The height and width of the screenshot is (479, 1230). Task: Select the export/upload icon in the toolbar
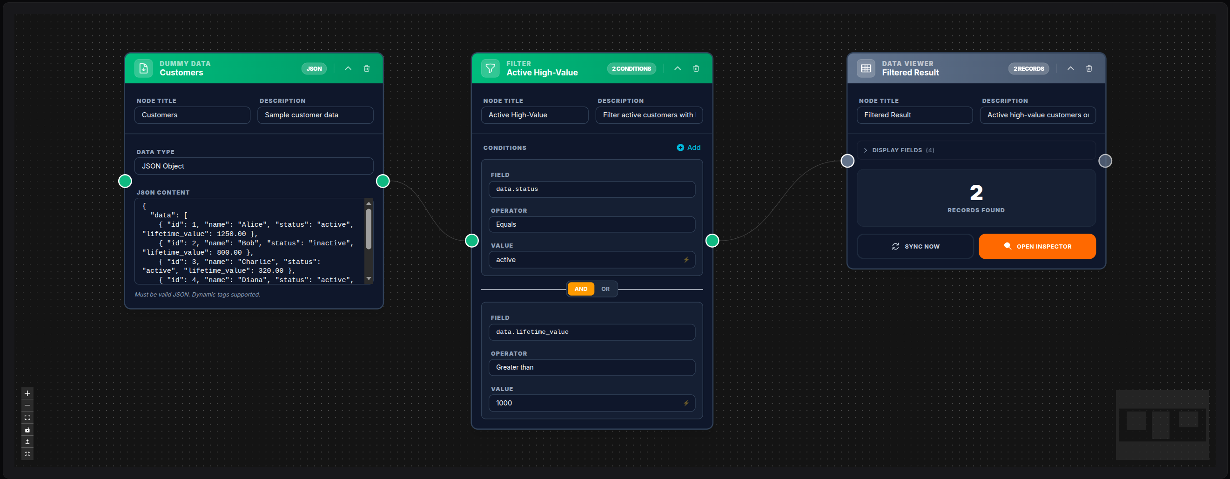pyautogui.click(x=27, y=442)
